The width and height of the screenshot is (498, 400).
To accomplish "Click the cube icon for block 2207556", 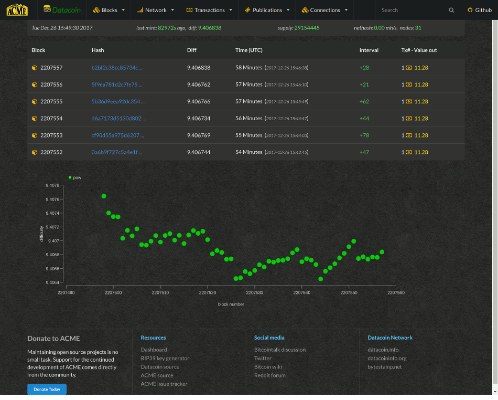I will (x=35, y=85).
